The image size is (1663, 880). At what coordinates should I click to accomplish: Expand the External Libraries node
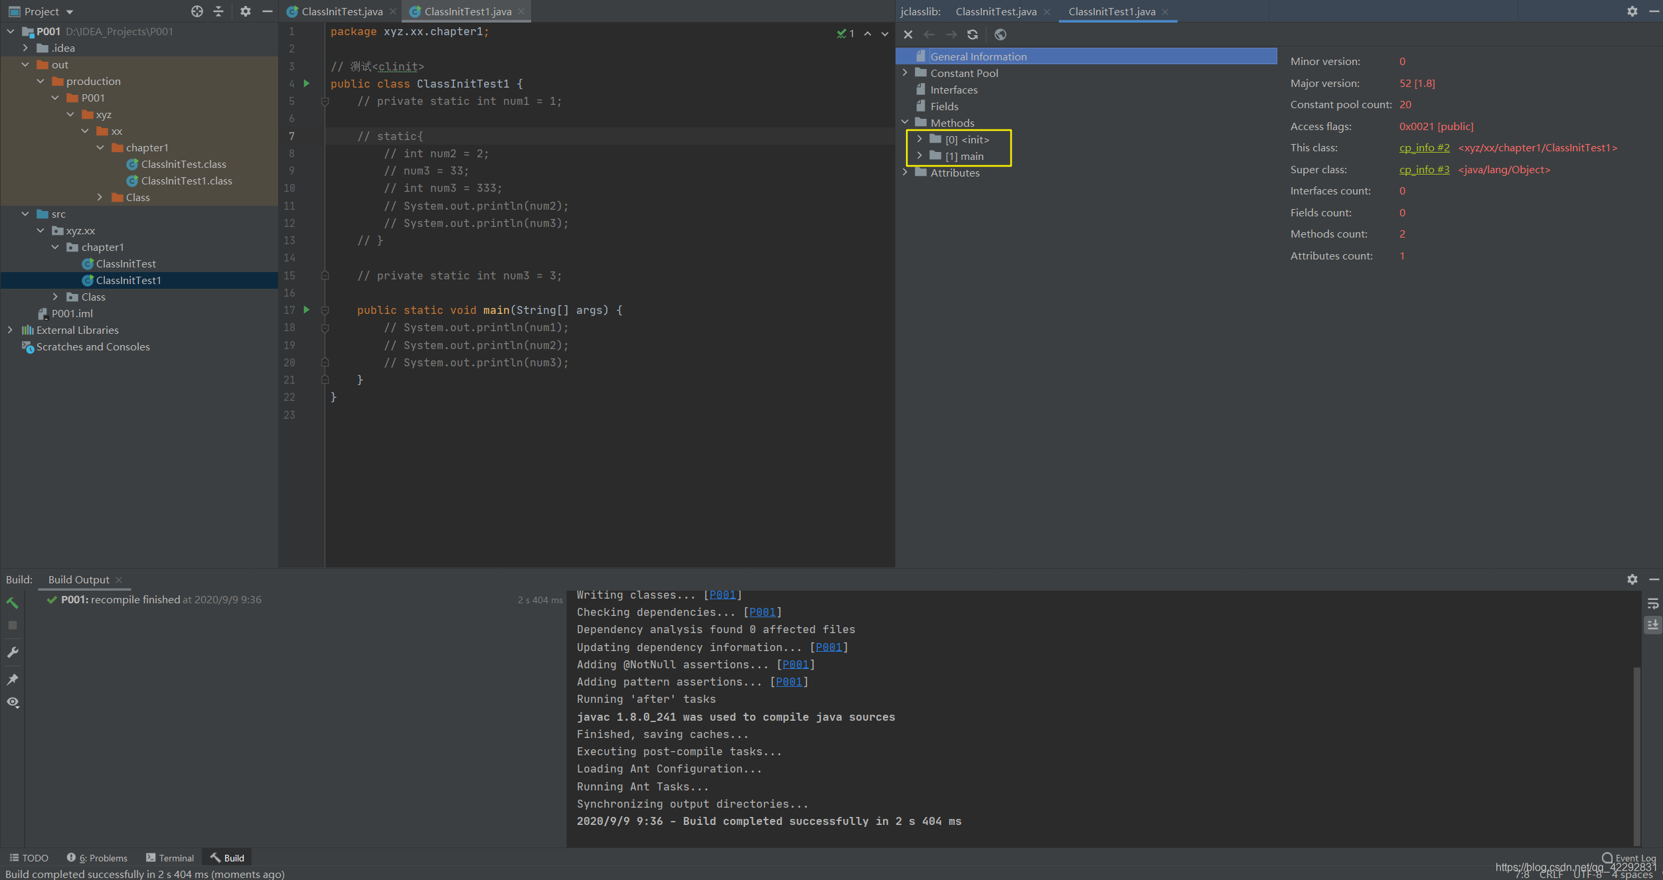pos(10,330)
